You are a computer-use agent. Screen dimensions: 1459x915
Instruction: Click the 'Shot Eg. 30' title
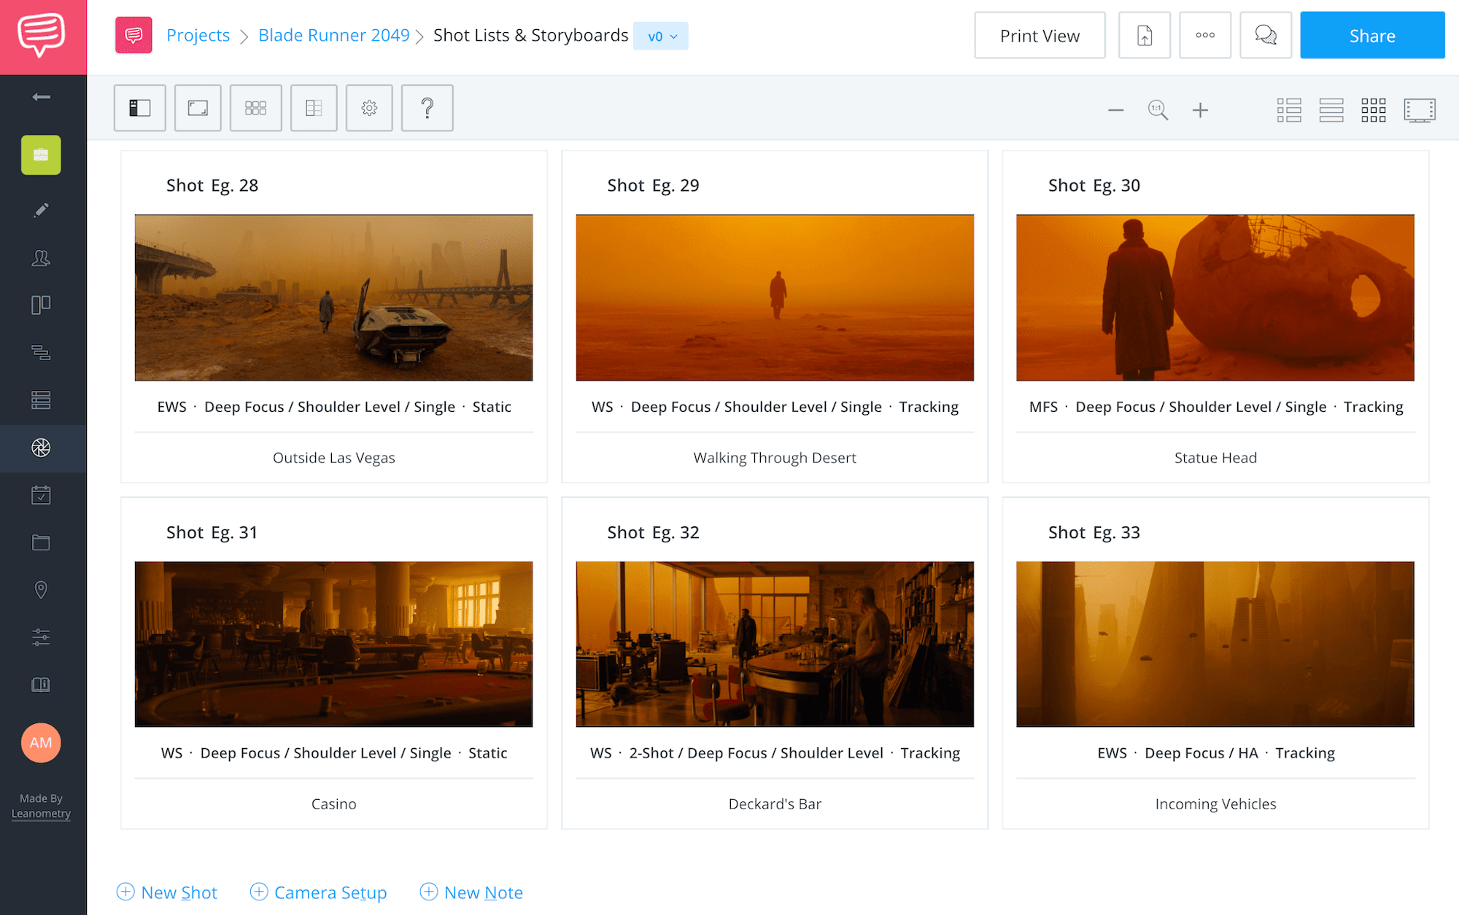click(1094, 185)
